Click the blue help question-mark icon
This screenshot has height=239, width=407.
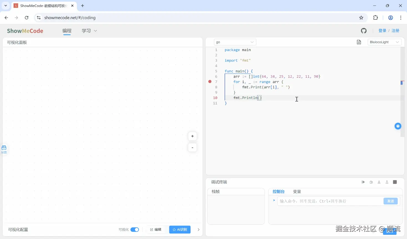pos(398,126)
